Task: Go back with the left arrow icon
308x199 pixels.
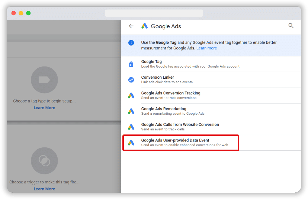Action: point(131,26)
